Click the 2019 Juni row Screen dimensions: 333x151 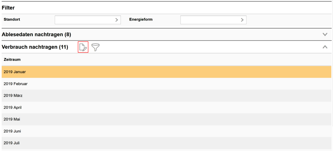click(13, 131)
